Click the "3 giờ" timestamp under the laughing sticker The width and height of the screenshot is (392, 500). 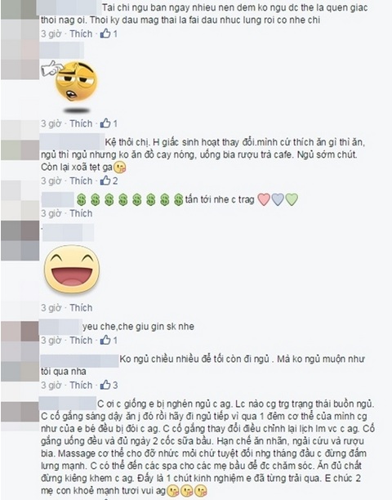coord(51,308)
